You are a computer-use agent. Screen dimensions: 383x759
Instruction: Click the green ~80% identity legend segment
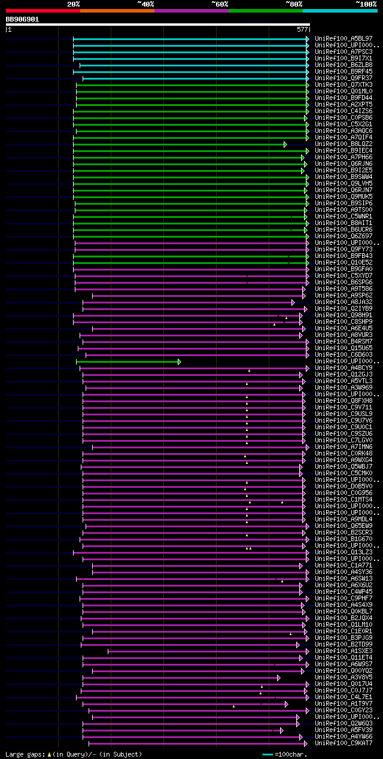266,10
